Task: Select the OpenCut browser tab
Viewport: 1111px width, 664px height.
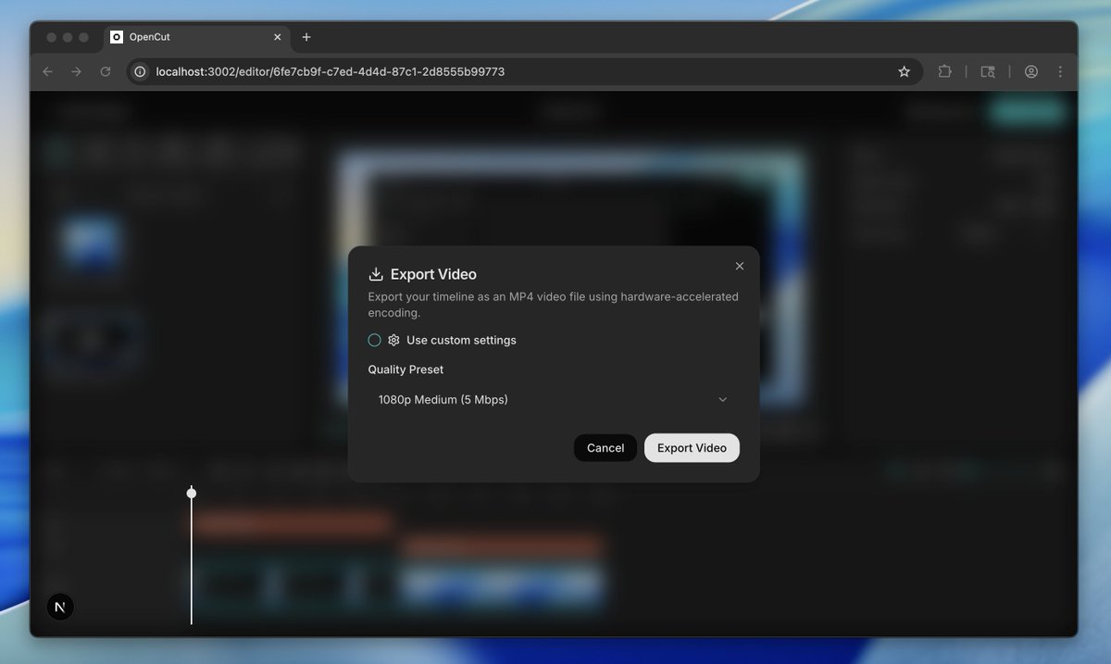Action: point(196,37)
